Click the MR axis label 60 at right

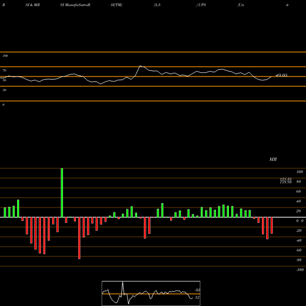[x=298, y=192]
